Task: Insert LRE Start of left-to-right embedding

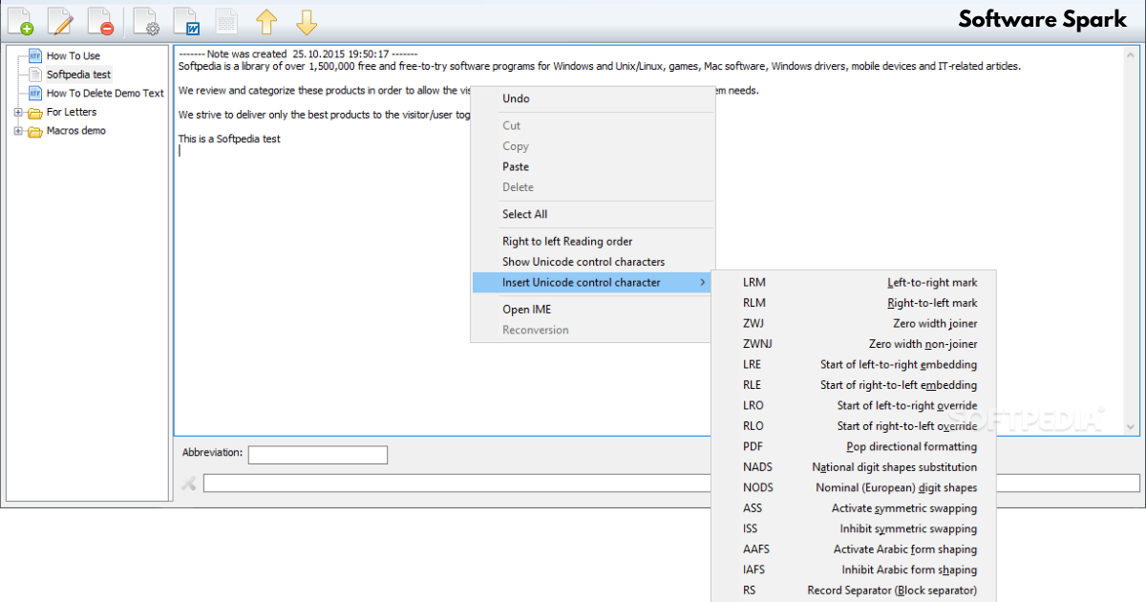Action: click(x=854, y=364)
